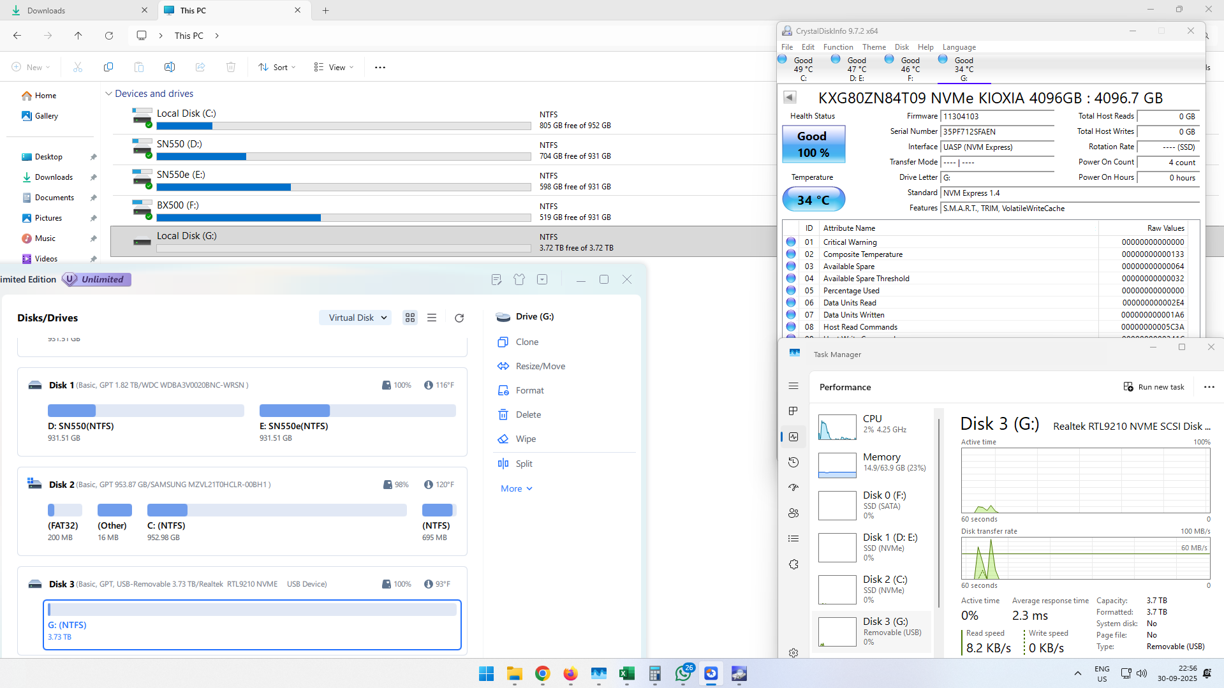
Task: Click the Run new task button
Action: point(1154,387)
